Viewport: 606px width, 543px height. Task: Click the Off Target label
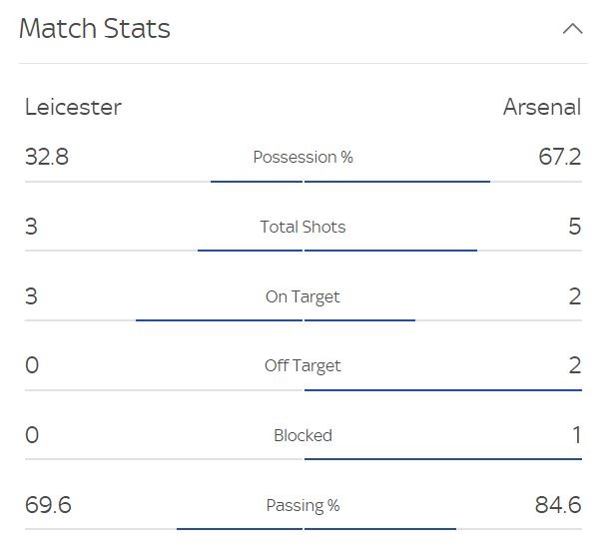coord(303,366)
